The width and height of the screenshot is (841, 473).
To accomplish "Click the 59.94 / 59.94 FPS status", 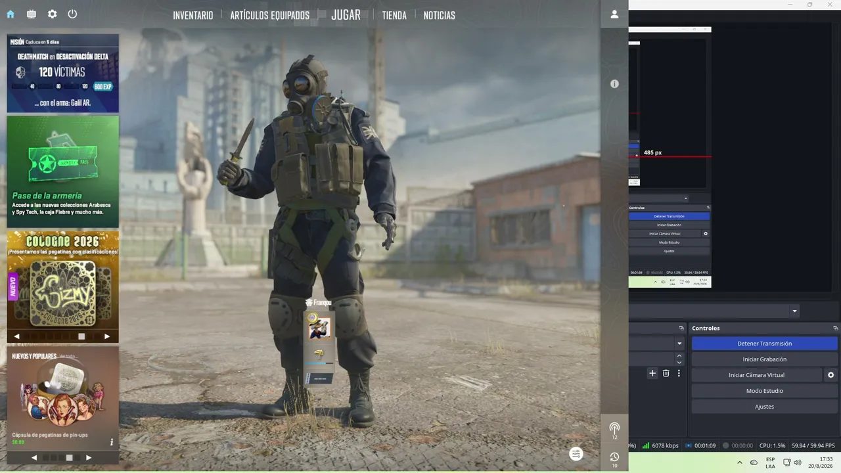I will point(812,445).
